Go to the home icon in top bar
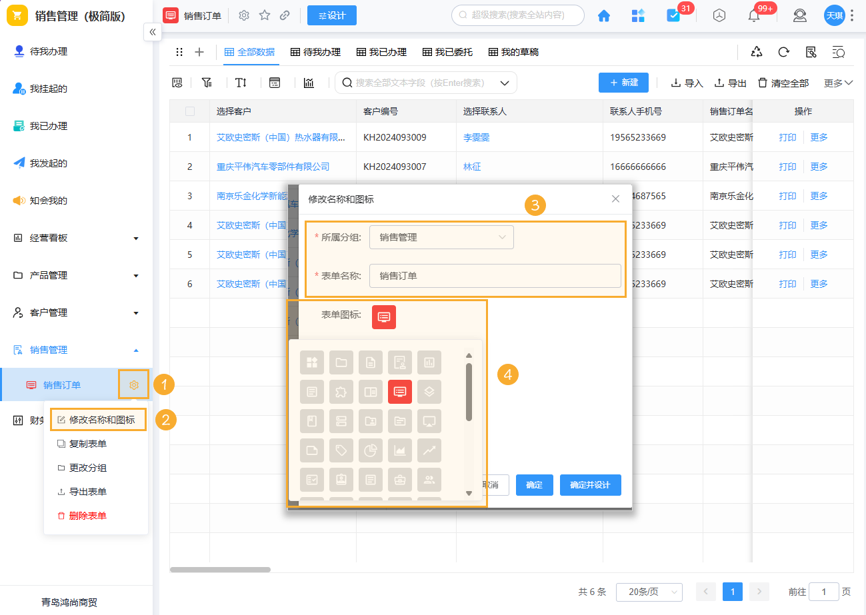The image size is (866, 615). coord(603,15)
